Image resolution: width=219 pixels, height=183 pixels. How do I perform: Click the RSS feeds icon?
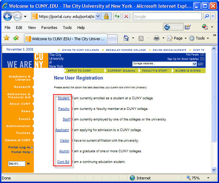tap(141, 38)
